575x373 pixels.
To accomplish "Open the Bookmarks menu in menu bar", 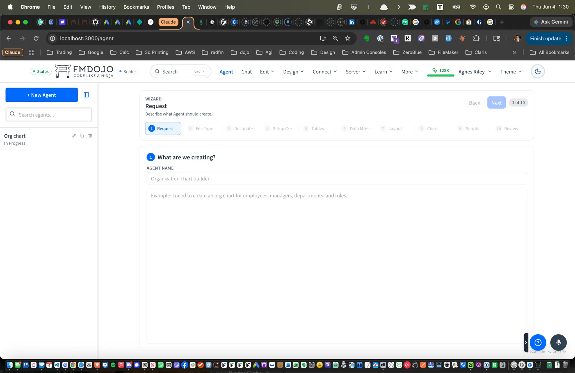I will click(x=136, y=7).
